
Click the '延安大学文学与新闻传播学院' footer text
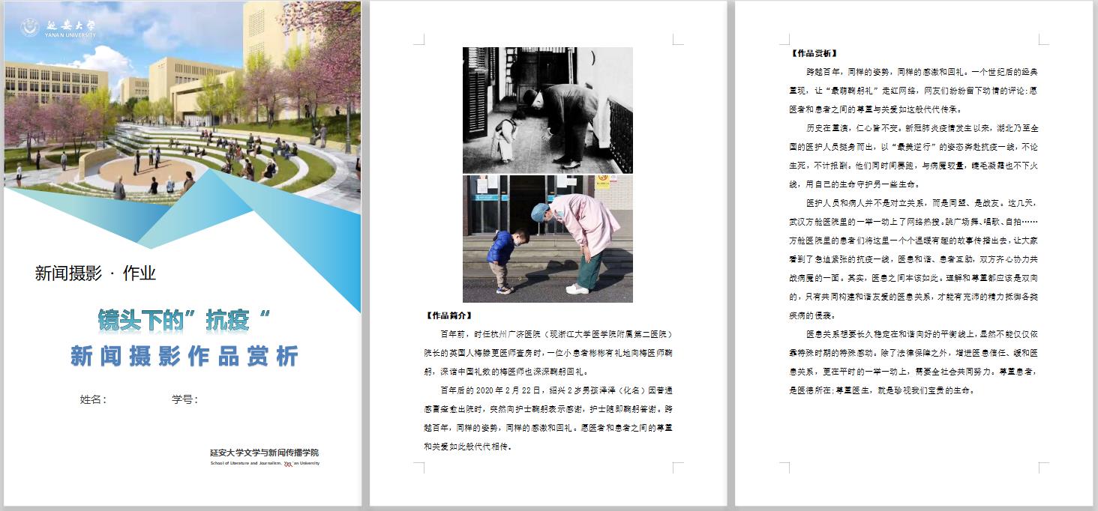coord(264,453)
